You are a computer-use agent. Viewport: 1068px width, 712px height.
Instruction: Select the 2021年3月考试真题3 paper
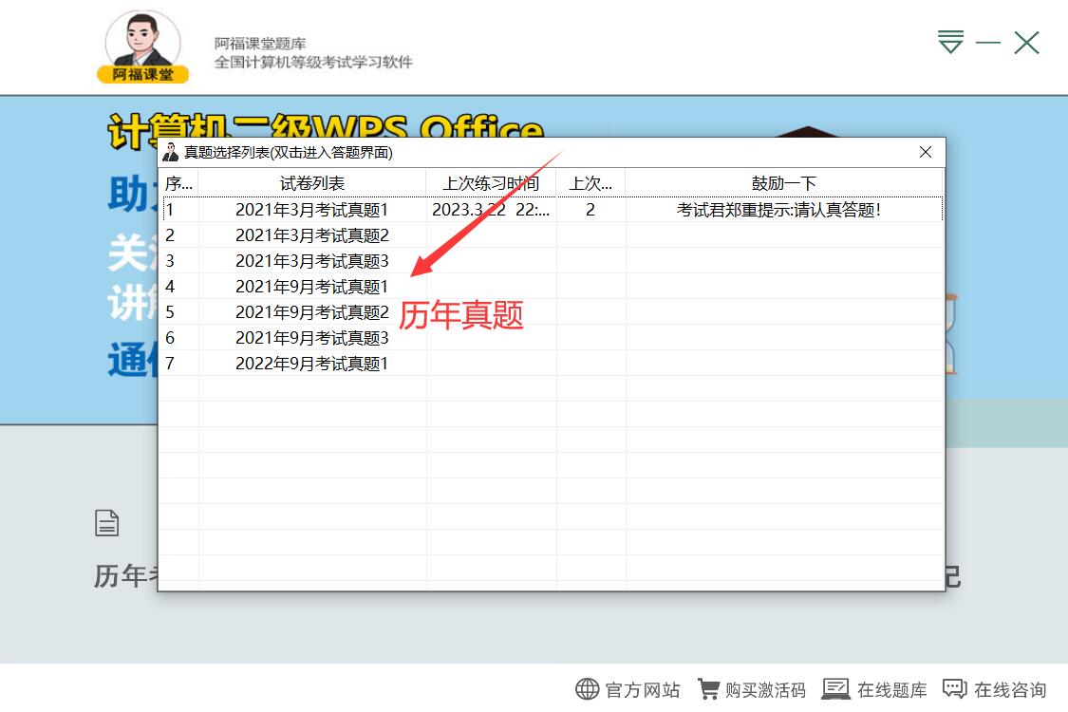[x=311, y=261]
